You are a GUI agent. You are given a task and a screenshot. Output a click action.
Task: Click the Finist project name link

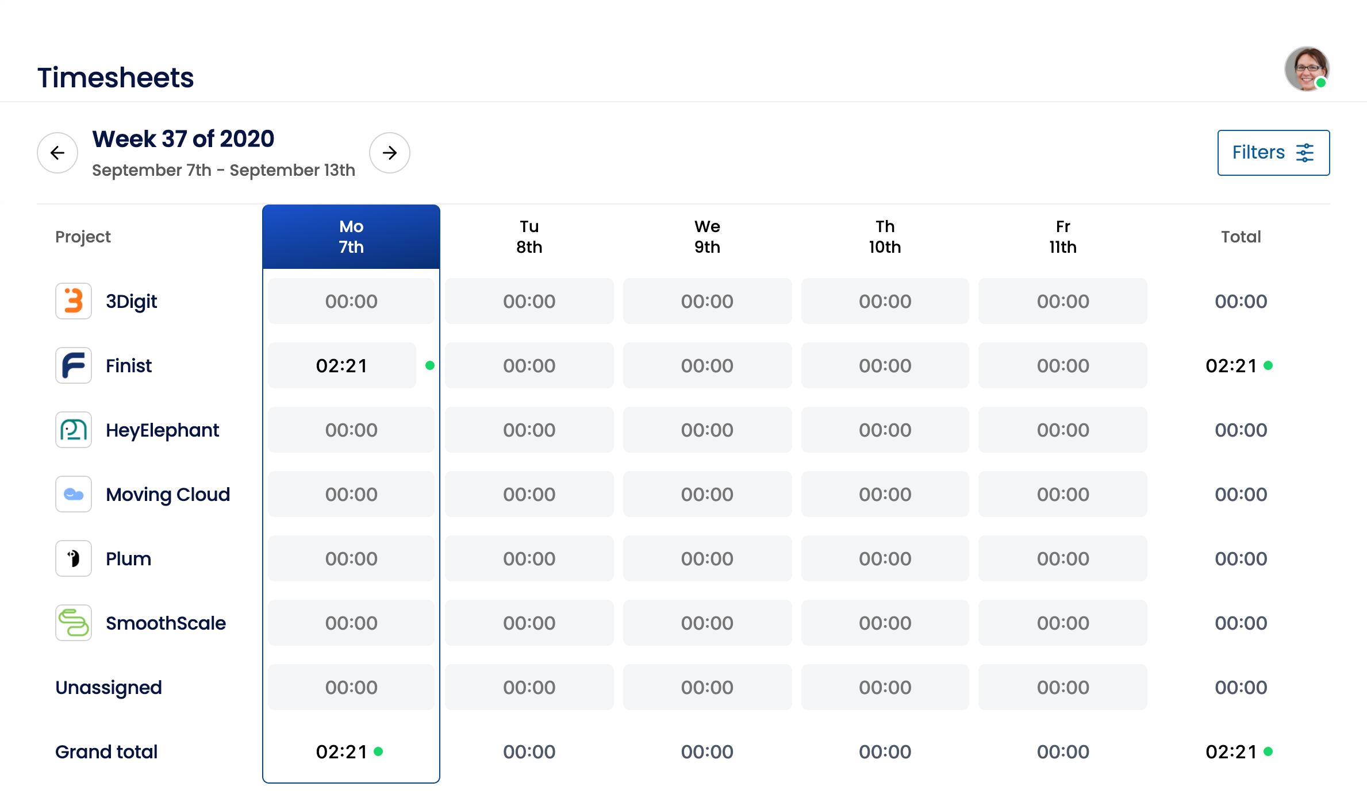pyautogui.click(x=129, y=365)
